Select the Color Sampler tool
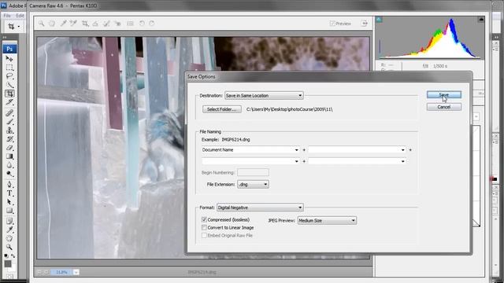The height and width of the screenshot is (283, 504). pyautogui.click(x=73, y=24)
